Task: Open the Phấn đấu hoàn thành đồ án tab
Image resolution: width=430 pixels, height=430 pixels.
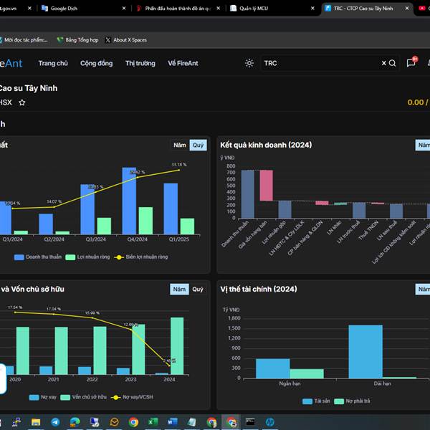Action: 178,8
